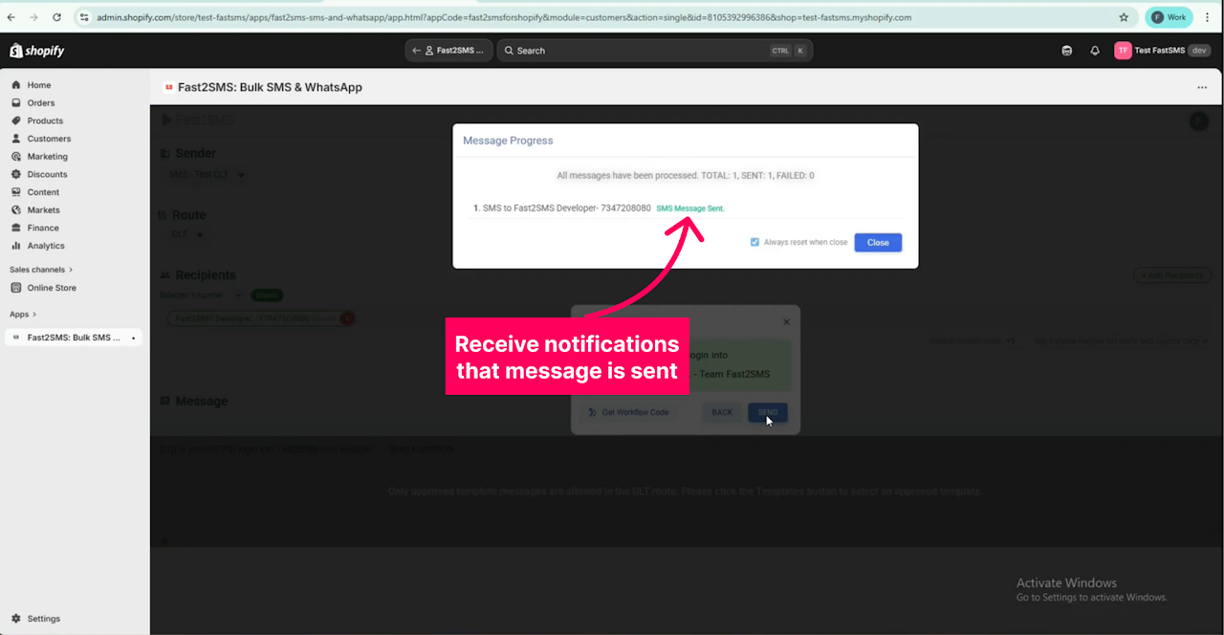Open the three-dot app menu

[x=1202, y=87]
